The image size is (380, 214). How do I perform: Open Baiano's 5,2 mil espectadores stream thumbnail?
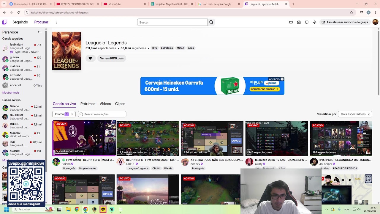[x=84, y=138]
